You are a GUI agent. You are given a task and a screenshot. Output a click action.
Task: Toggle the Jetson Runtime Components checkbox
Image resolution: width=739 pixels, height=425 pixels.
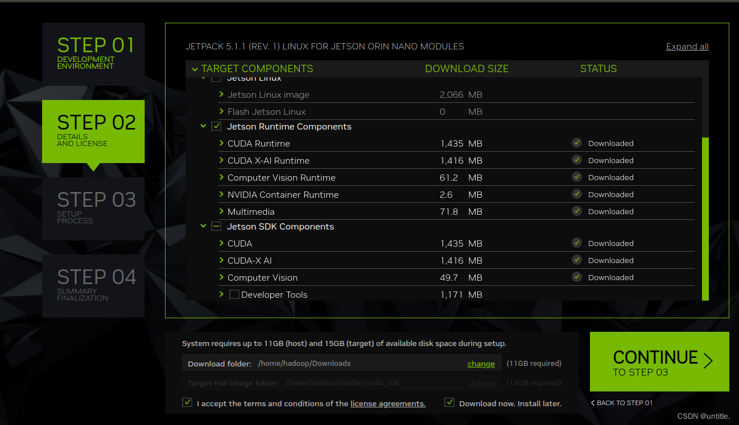216,126
